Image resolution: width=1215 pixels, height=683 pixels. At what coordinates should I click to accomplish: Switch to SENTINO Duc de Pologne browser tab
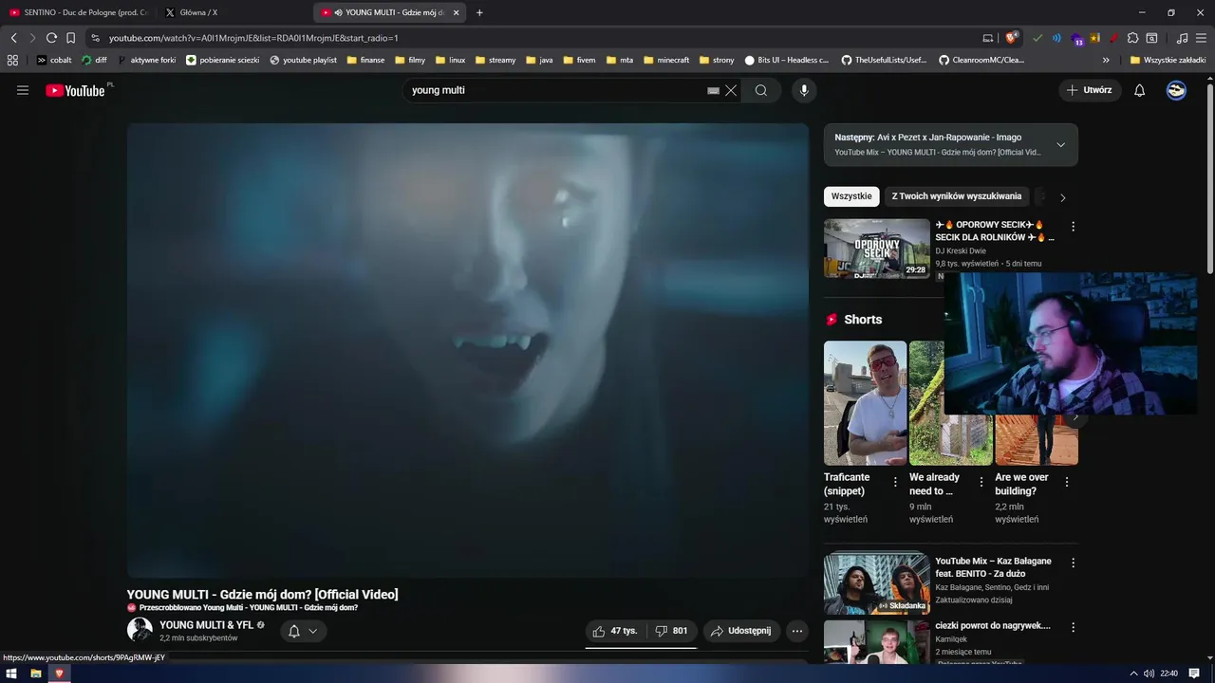(x=79, y=12)
